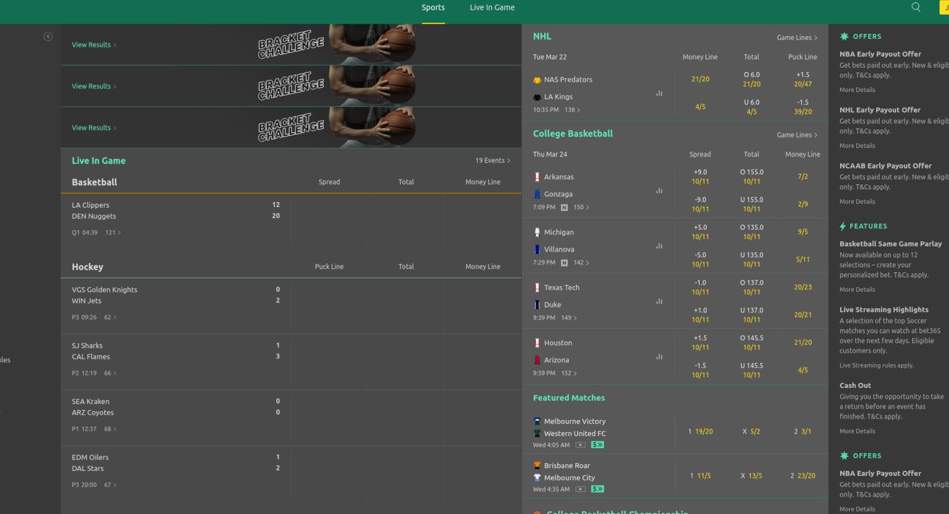Select Melbourne City win at 23/20
The width and height of the screenshot is (949, 514).
click(x=803, y=476)
